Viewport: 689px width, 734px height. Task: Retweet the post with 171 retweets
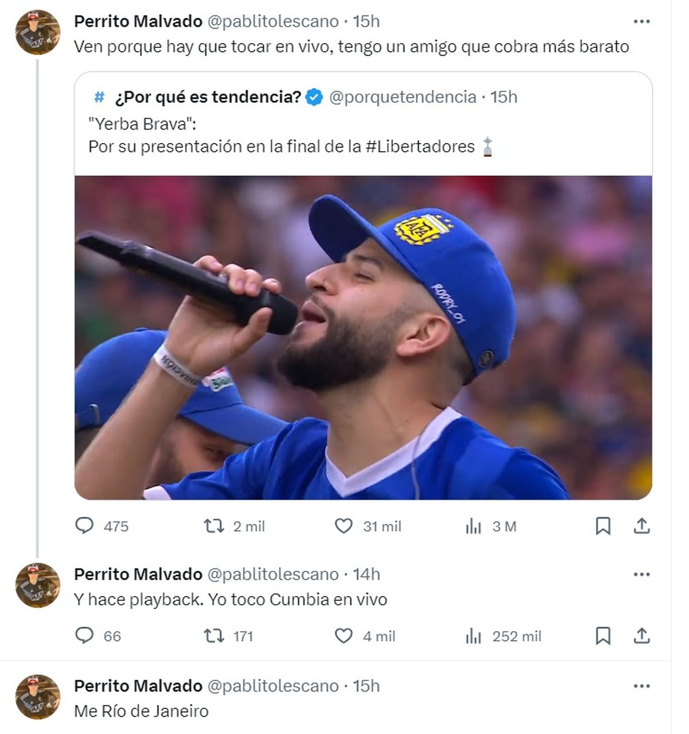tap(214, 635)
